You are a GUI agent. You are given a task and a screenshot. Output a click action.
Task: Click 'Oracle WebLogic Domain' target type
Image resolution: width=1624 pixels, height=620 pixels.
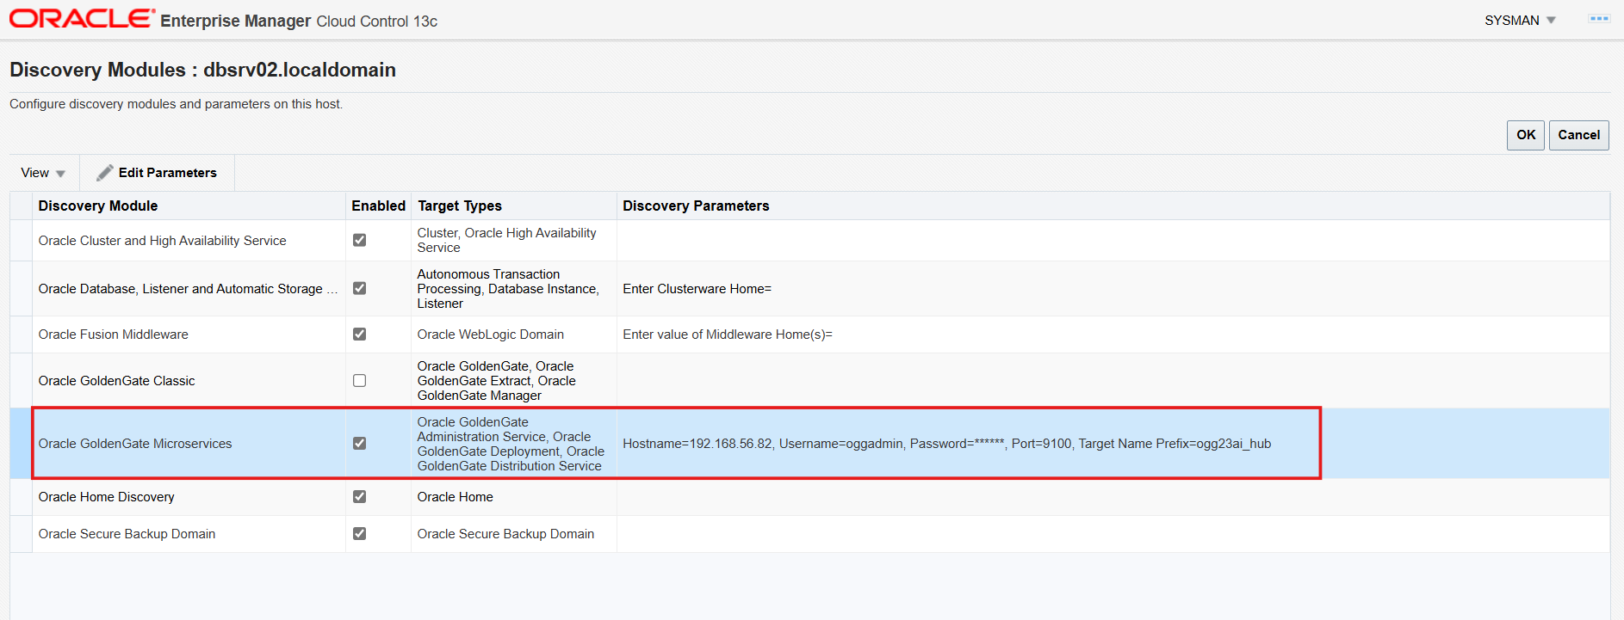coord(491,335)
